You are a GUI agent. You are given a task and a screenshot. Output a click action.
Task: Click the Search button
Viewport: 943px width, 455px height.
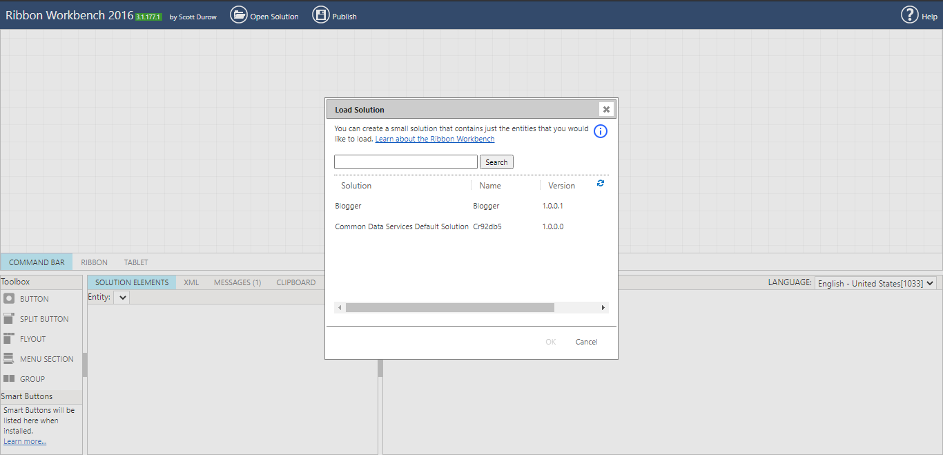(x=496, y=162)
